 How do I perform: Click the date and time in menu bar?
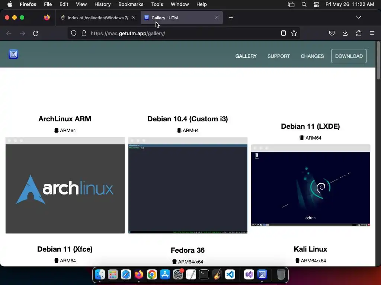[350, 4]
